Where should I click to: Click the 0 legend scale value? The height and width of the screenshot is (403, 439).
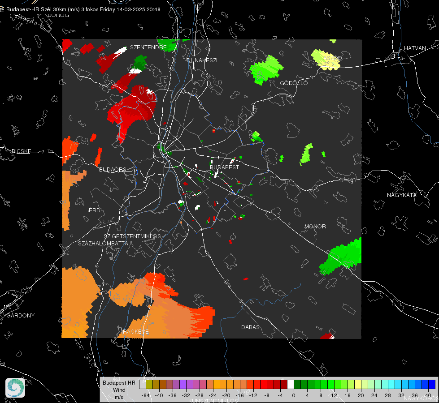(x=293, y=395)
